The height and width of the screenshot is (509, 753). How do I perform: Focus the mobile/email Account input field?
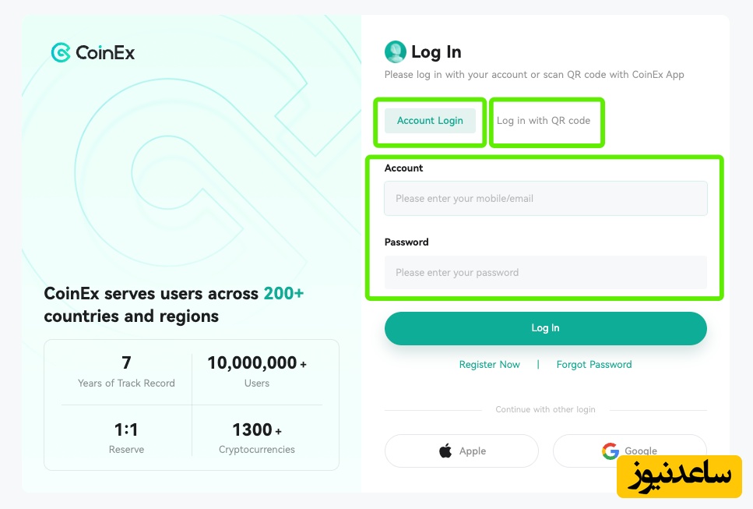click(545, 199)
